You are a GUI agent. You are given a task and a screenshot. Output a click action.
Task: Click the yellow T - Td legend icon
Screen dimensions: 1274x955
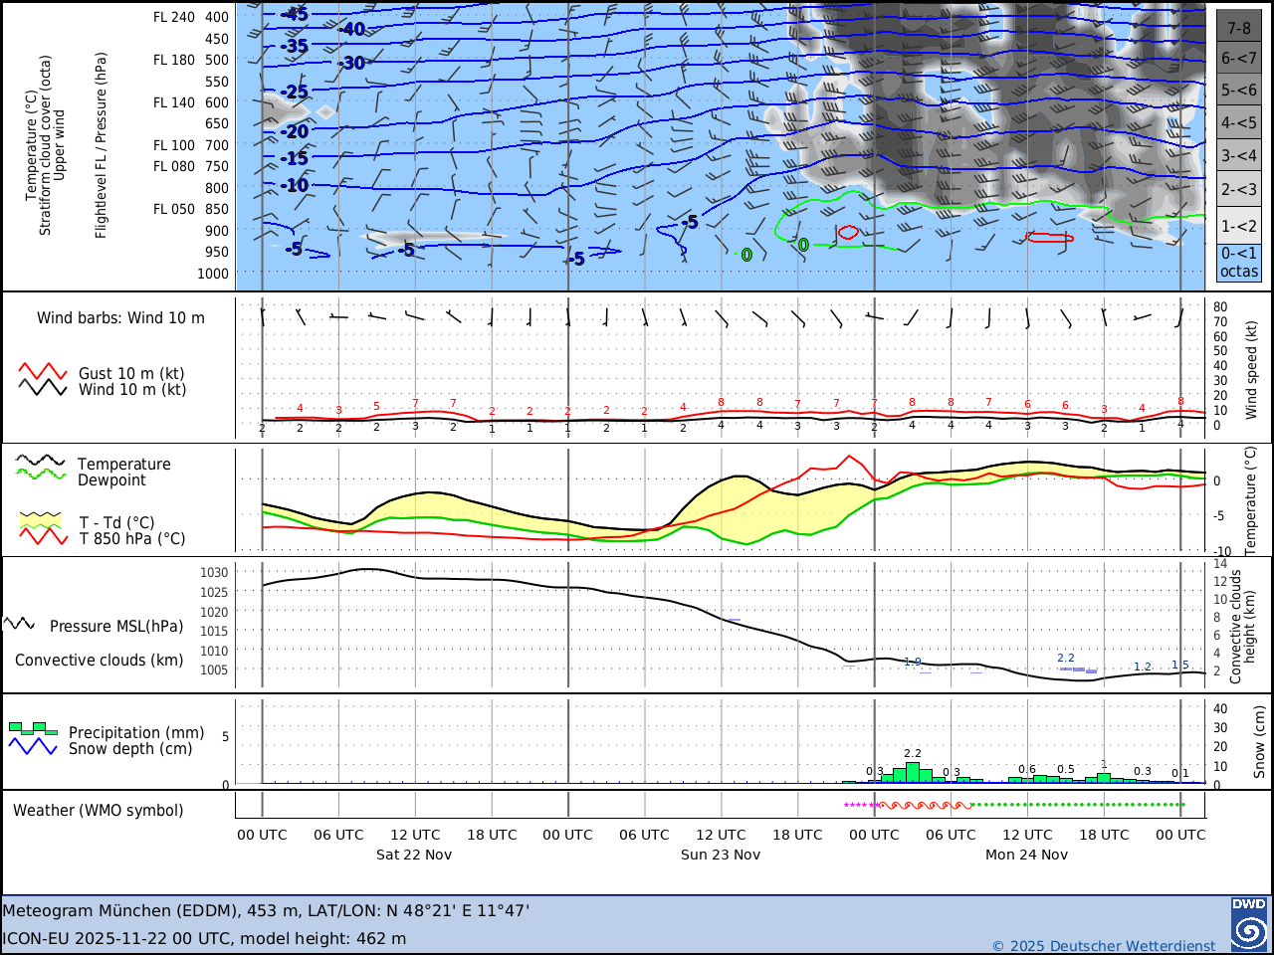pyautogui.click(x=41, y=520)
